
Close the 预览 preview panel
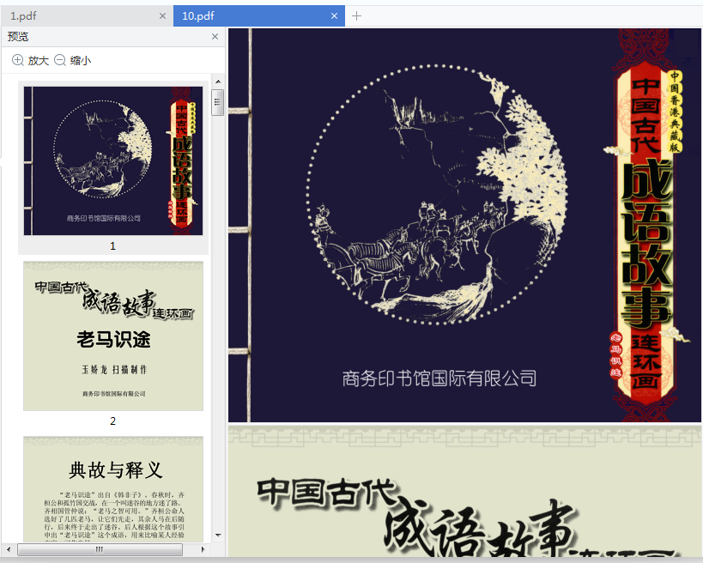click(215, 37)
